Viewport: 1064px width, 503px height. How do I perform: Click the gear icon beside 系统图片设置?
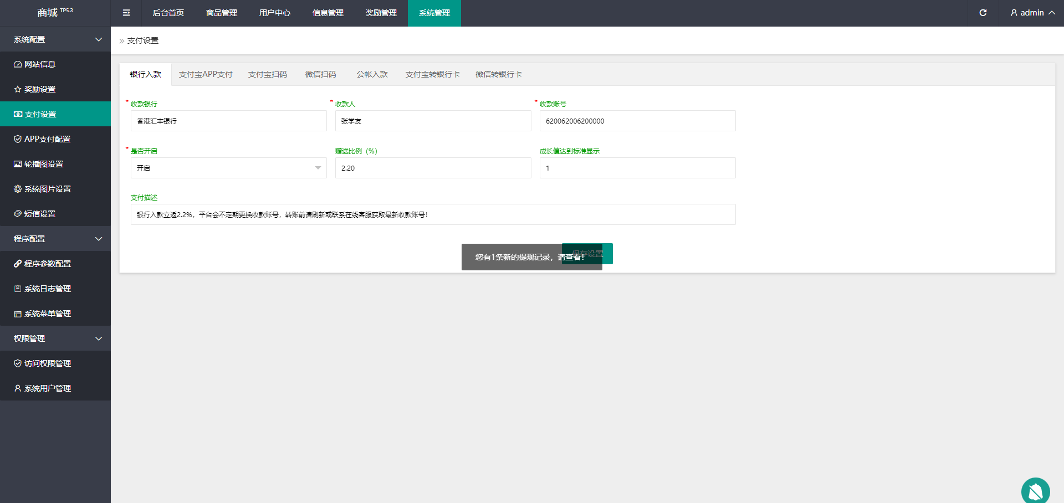coord(18,189)
